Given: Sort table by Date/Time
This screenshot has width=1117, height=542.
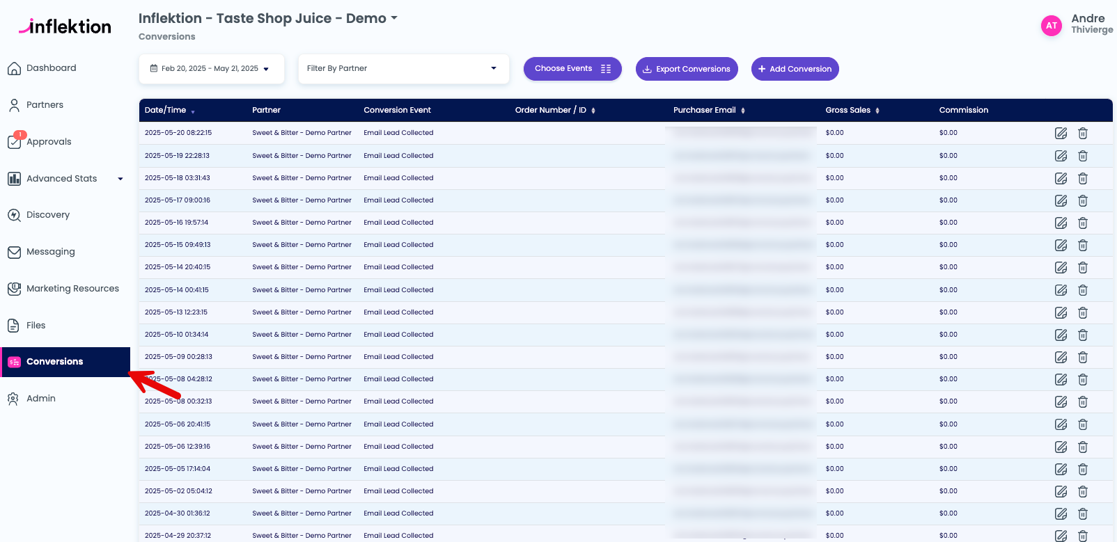Looking at the screenshot, I should 170,110.
